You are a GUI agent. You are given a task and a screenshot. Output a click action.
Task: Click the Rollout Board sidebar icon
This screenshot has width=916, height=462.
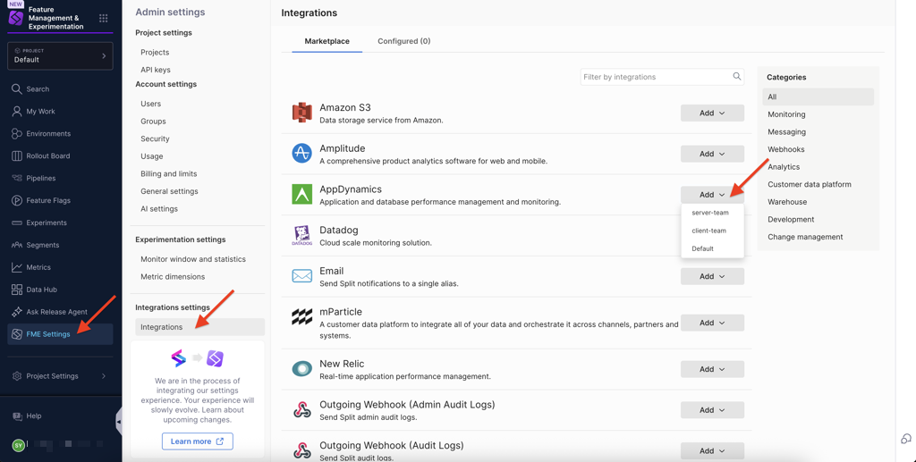pyautogui.click(x=17, y=155)
